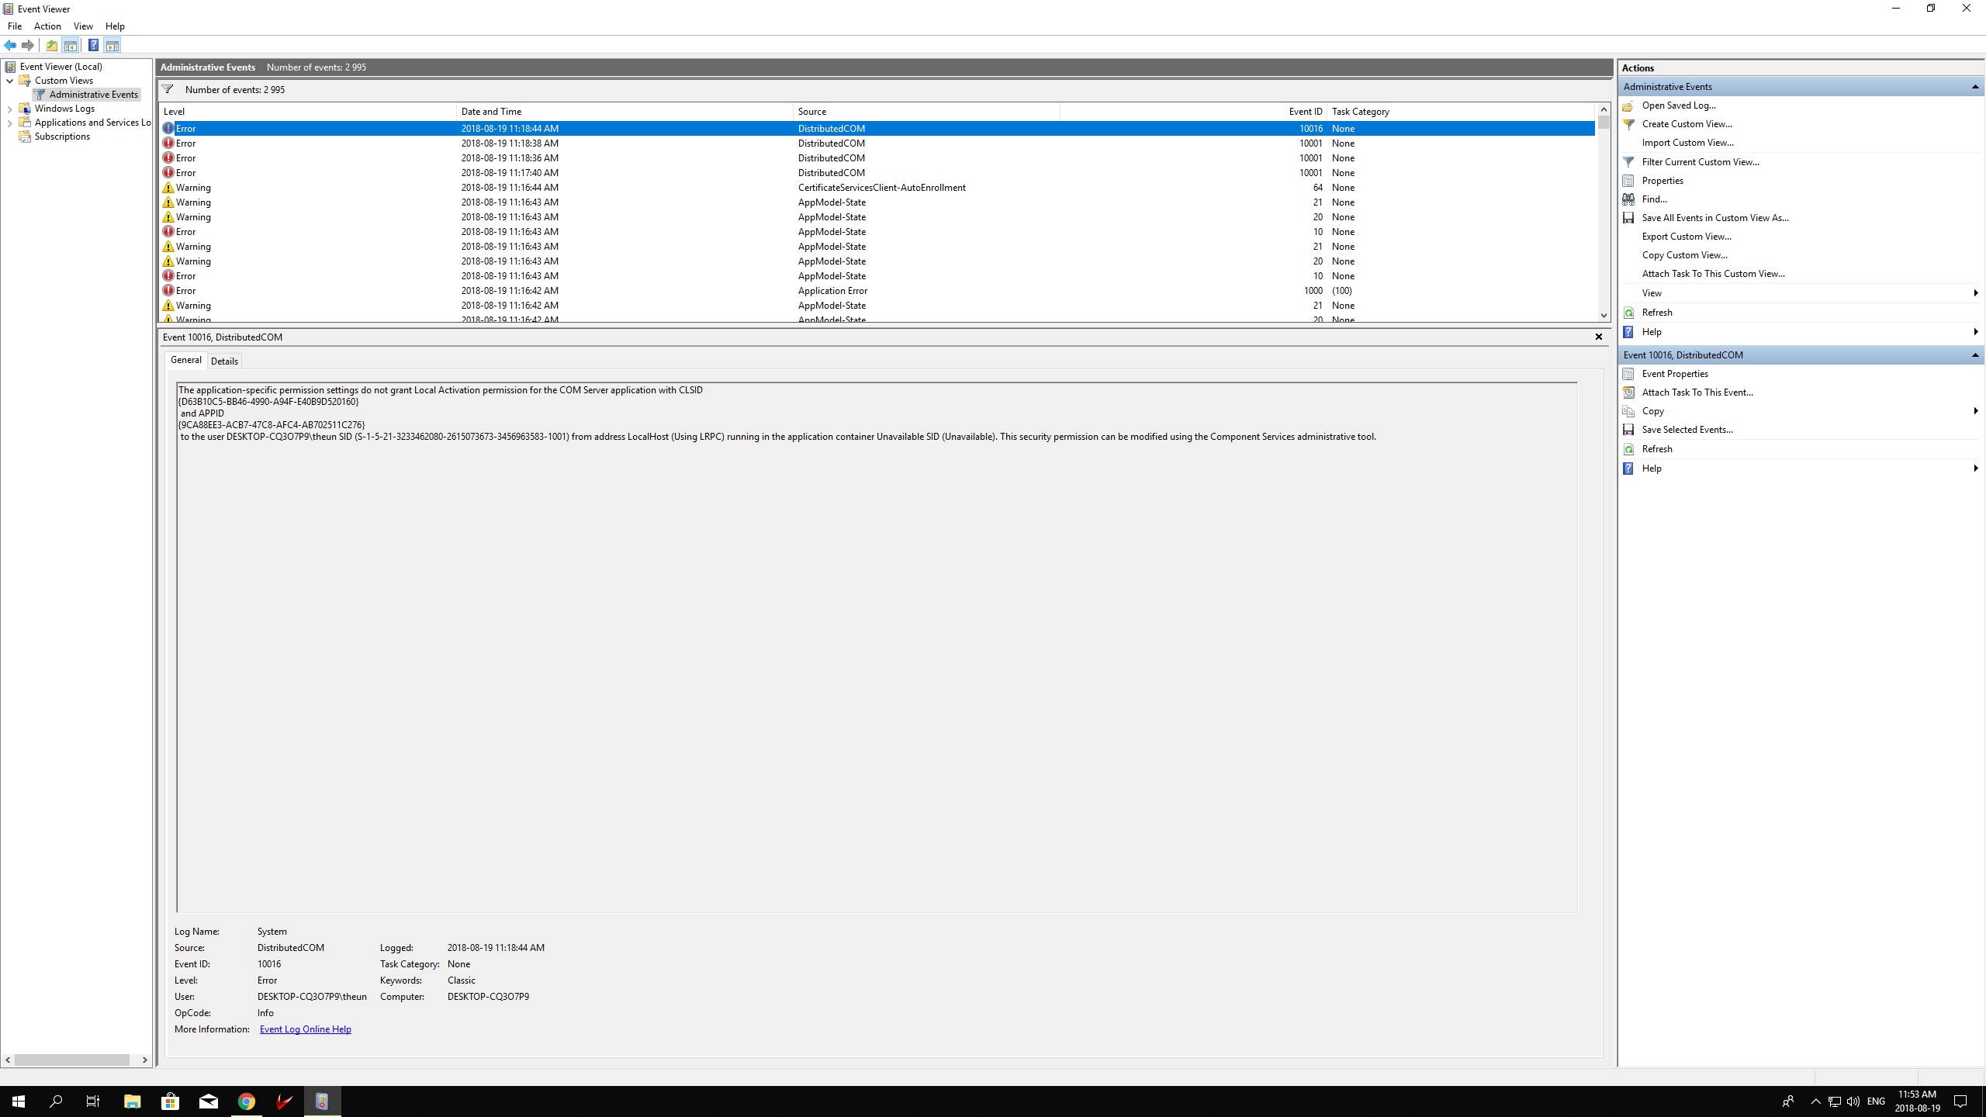
Task: Select Administrative Events tree item
Action: coord(93,95)
